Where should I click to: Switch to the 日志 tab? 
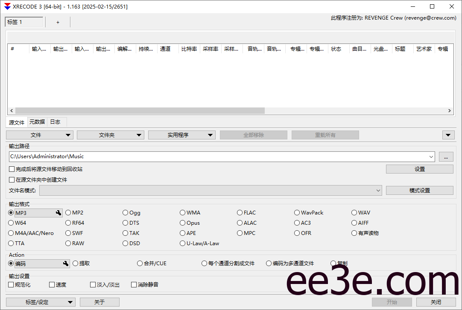[x=55, y=122]
